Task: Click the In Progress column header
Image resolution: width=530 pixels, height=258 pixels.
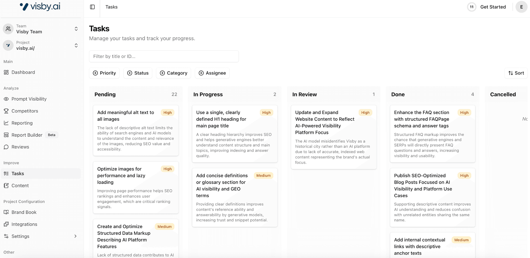Action: [x=208, y=94]
